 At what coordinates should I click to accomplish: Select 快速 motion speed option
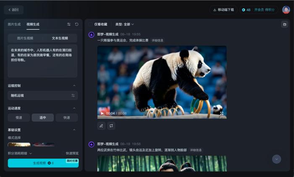[x=67, y=117]
